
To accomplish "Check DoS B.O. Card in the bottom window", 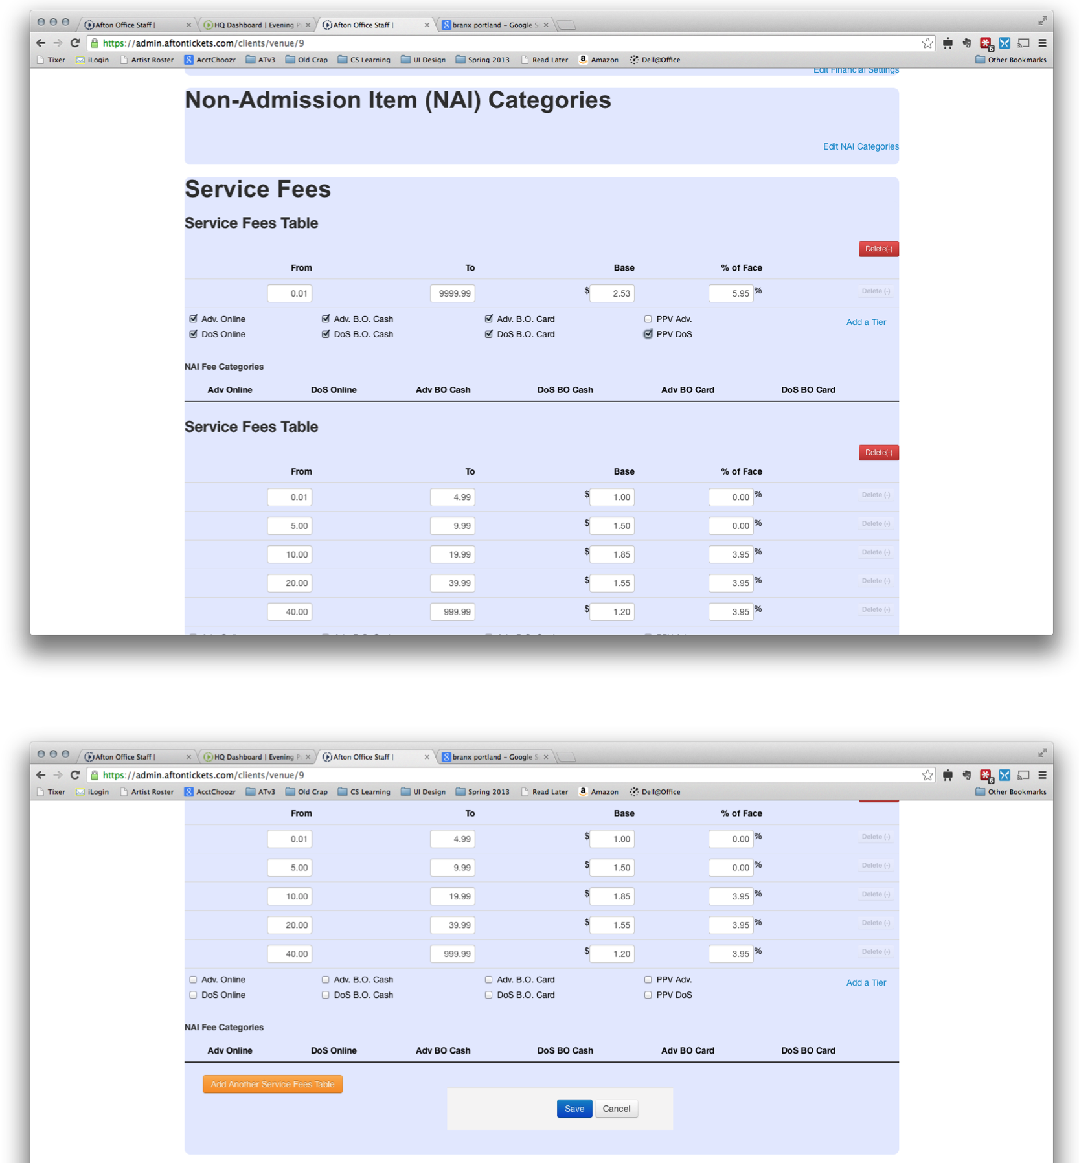I will point(489,995).
